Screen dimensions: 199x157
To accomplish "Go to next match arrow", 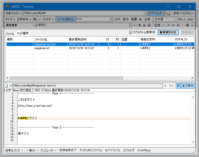I will click(x=171, y=86).
